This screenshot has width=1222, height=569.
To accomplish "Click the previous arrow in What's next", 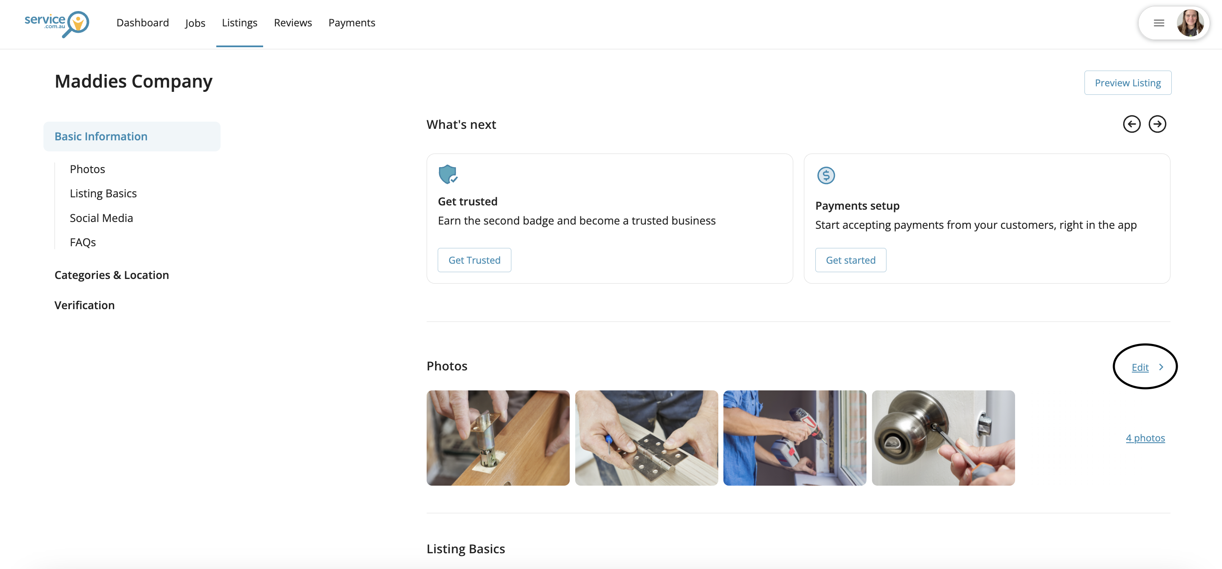I will 1131,124.
